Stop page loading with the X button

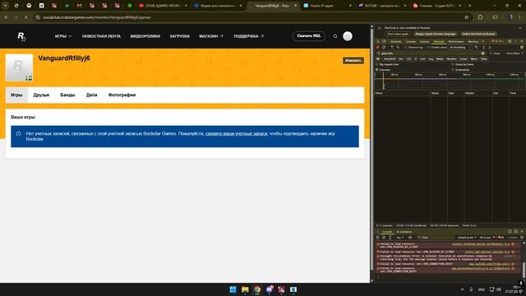point(25,17)
